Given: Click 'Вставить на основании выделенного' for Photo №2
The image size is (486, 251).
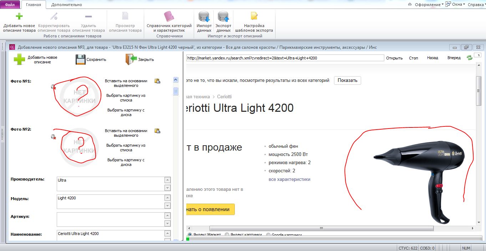Looking at the screenshot, I should (126, 133).
